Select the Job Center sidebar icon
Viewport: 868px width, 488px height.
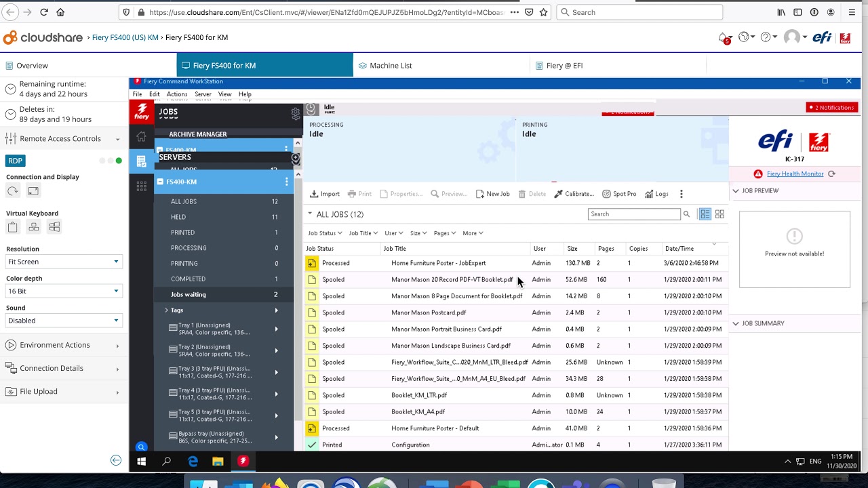pyautogui.click(x=141, y=161)
